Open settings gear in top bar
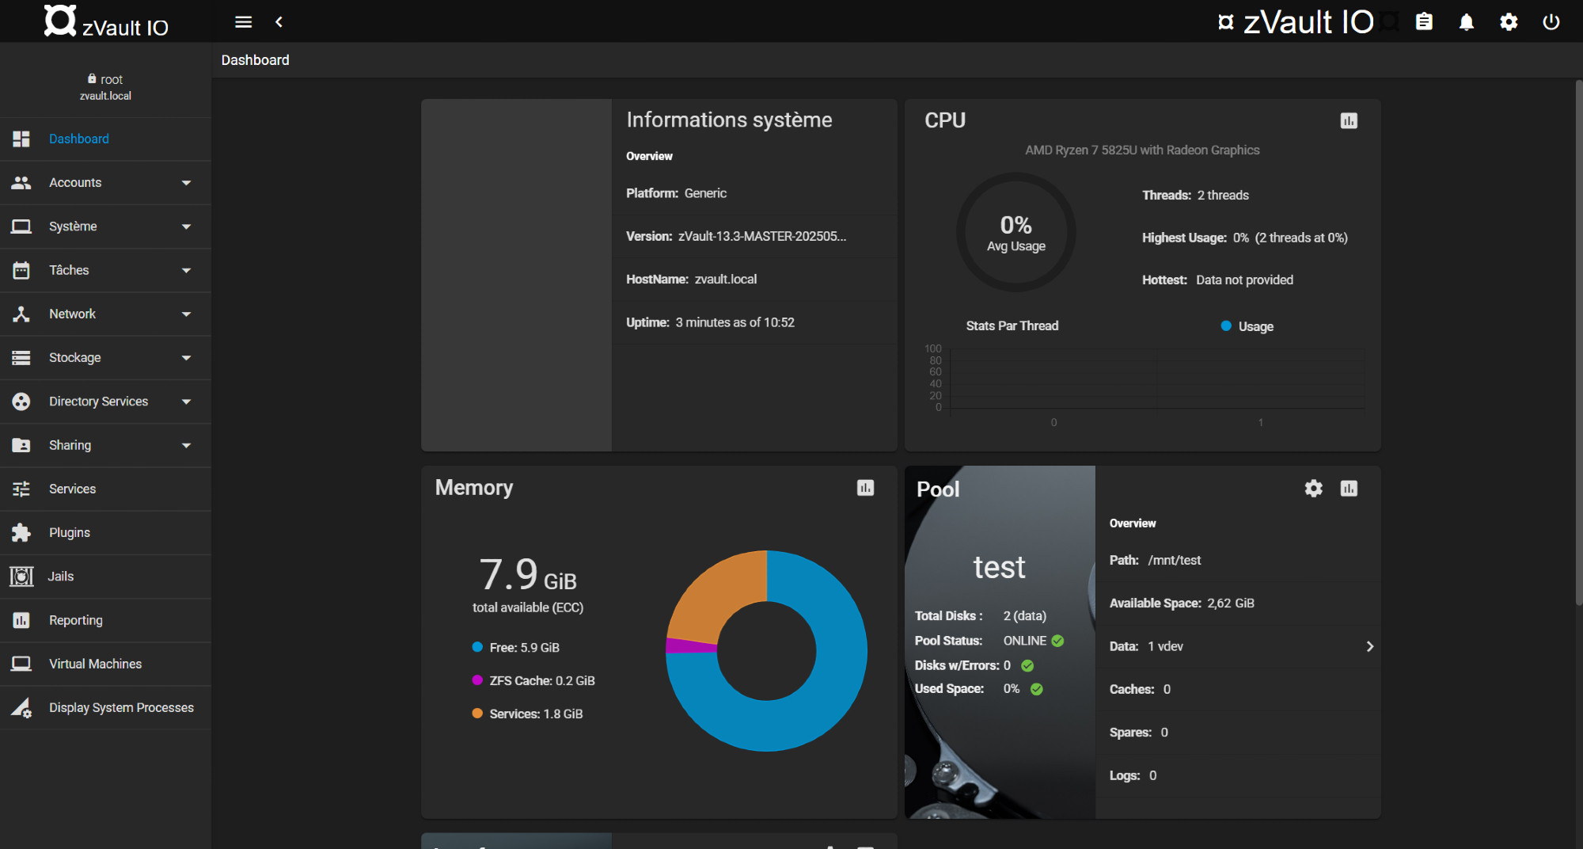The width and height of the screenshot is (1583, 849). point(1509,21)
